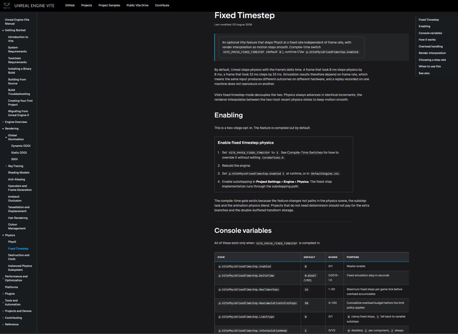
Task: Jump to How it works section link
Action: click(x=427, y=40)
